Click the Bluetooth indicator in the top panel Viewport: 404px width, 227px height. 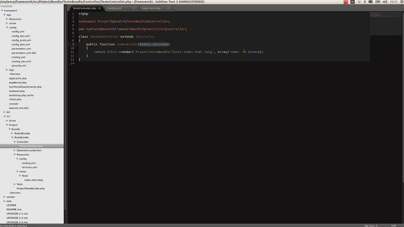[x=365, y=2]
